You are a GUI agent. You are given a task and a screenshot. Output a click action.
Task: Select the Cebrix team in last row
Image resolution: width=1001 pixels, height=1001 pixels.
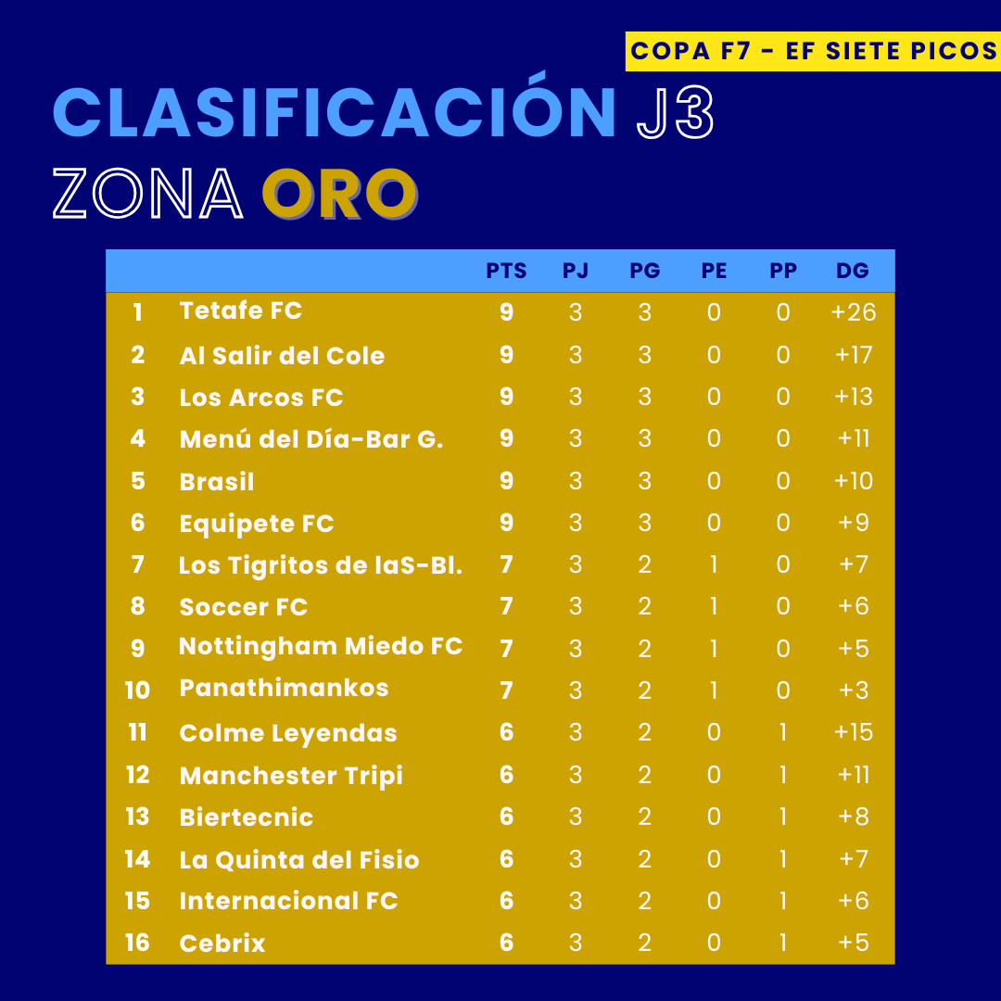click(x=222, y=944)
